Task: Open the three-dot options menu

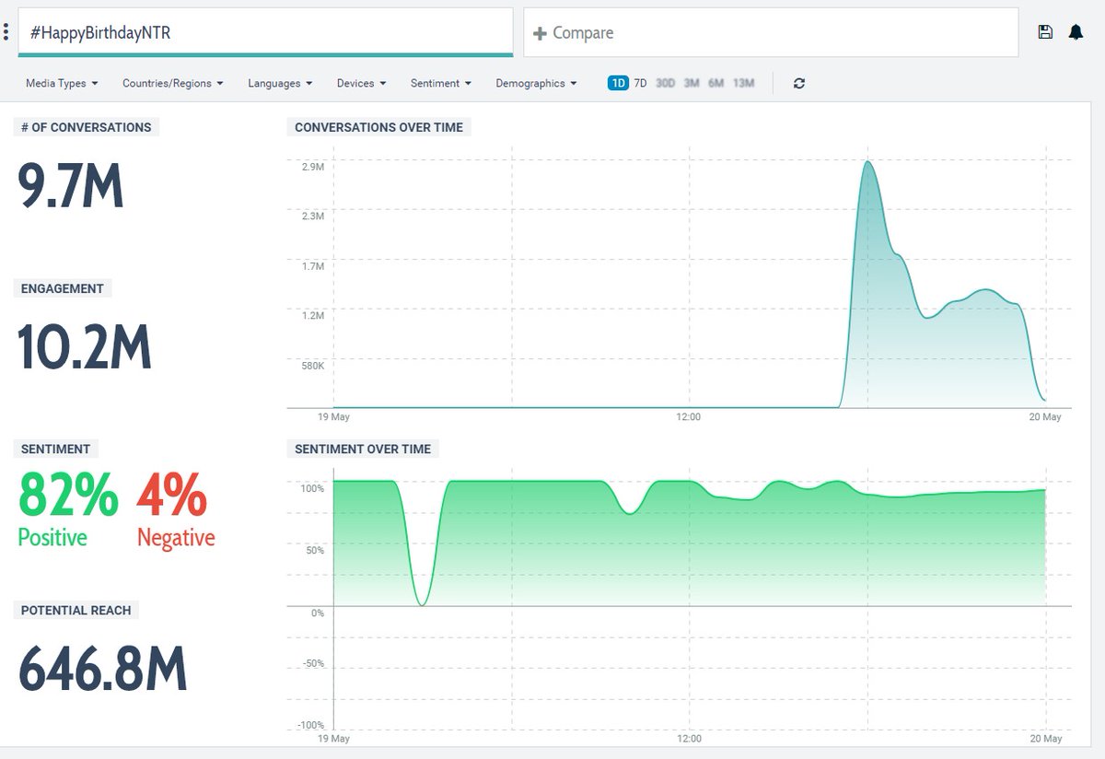Action: coord(6,32)
